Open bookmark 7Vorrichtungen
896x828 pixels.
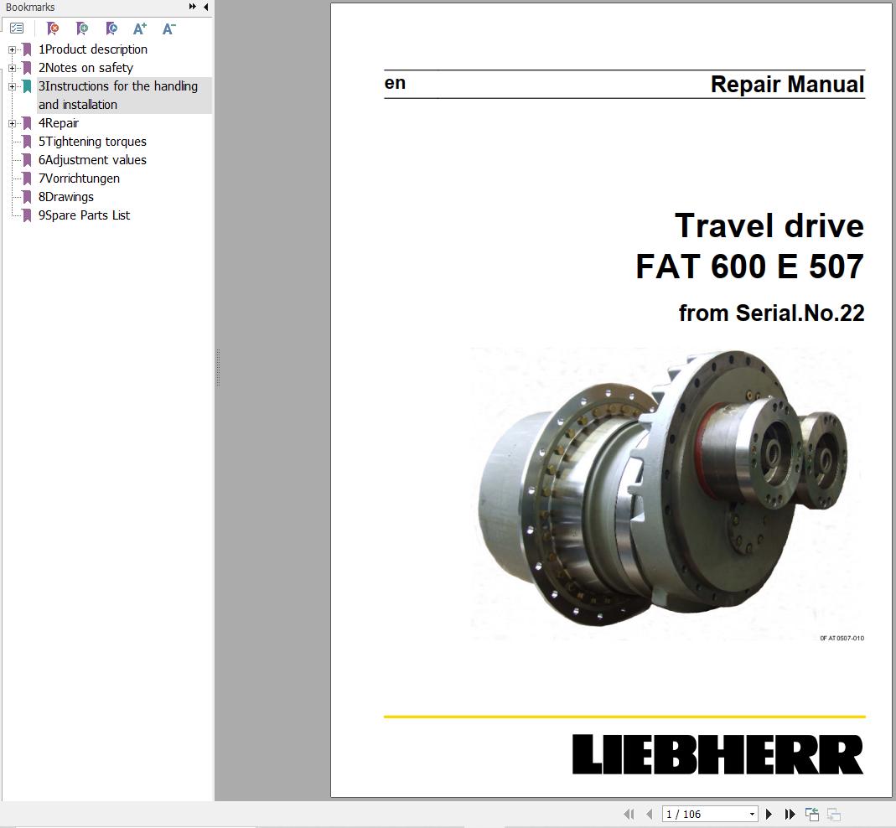pyautogui.click(x=79, y=179)
